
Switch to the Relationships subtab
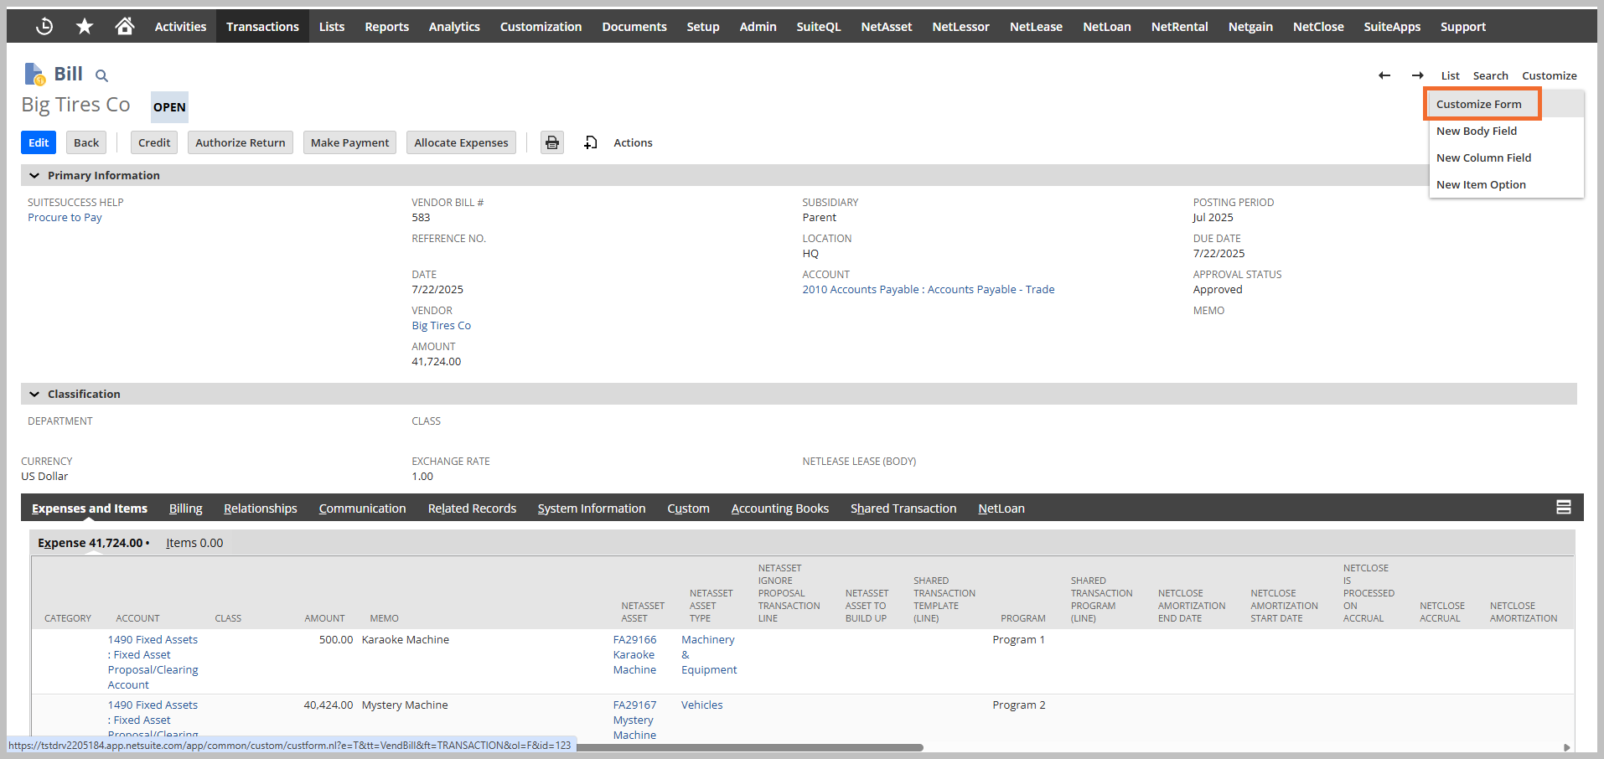point(260,509)
